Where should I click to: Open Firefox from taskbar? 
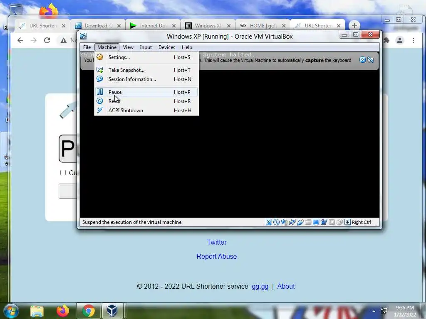pos(63,311)
